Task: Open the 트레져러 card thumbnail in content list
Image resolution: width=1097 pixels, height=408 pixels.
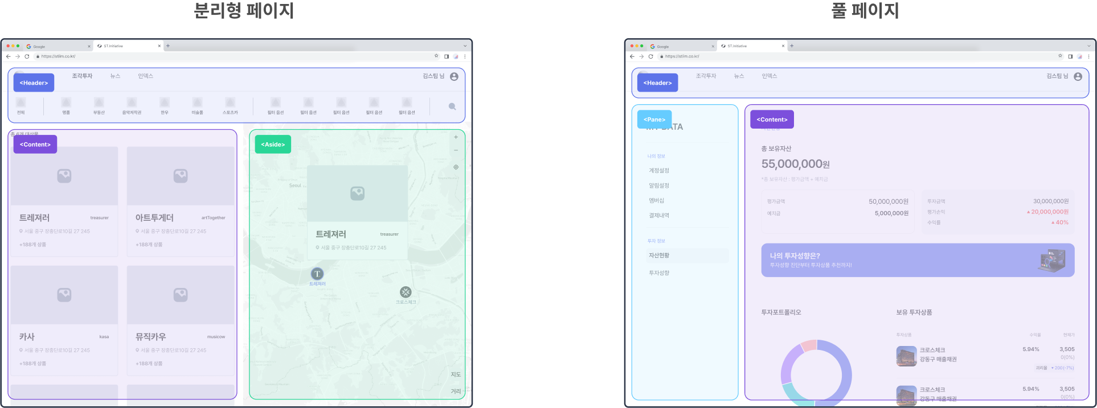Action: 64,176
